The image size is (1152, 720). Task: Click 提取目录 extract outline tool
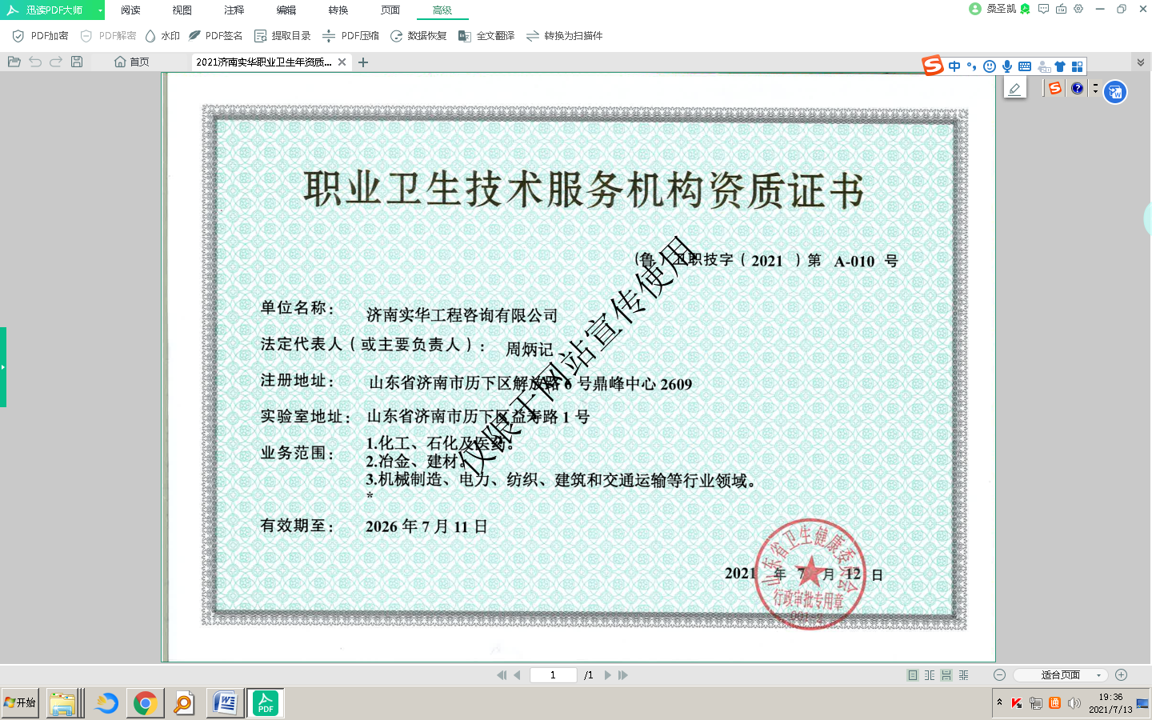click(282, 36)
